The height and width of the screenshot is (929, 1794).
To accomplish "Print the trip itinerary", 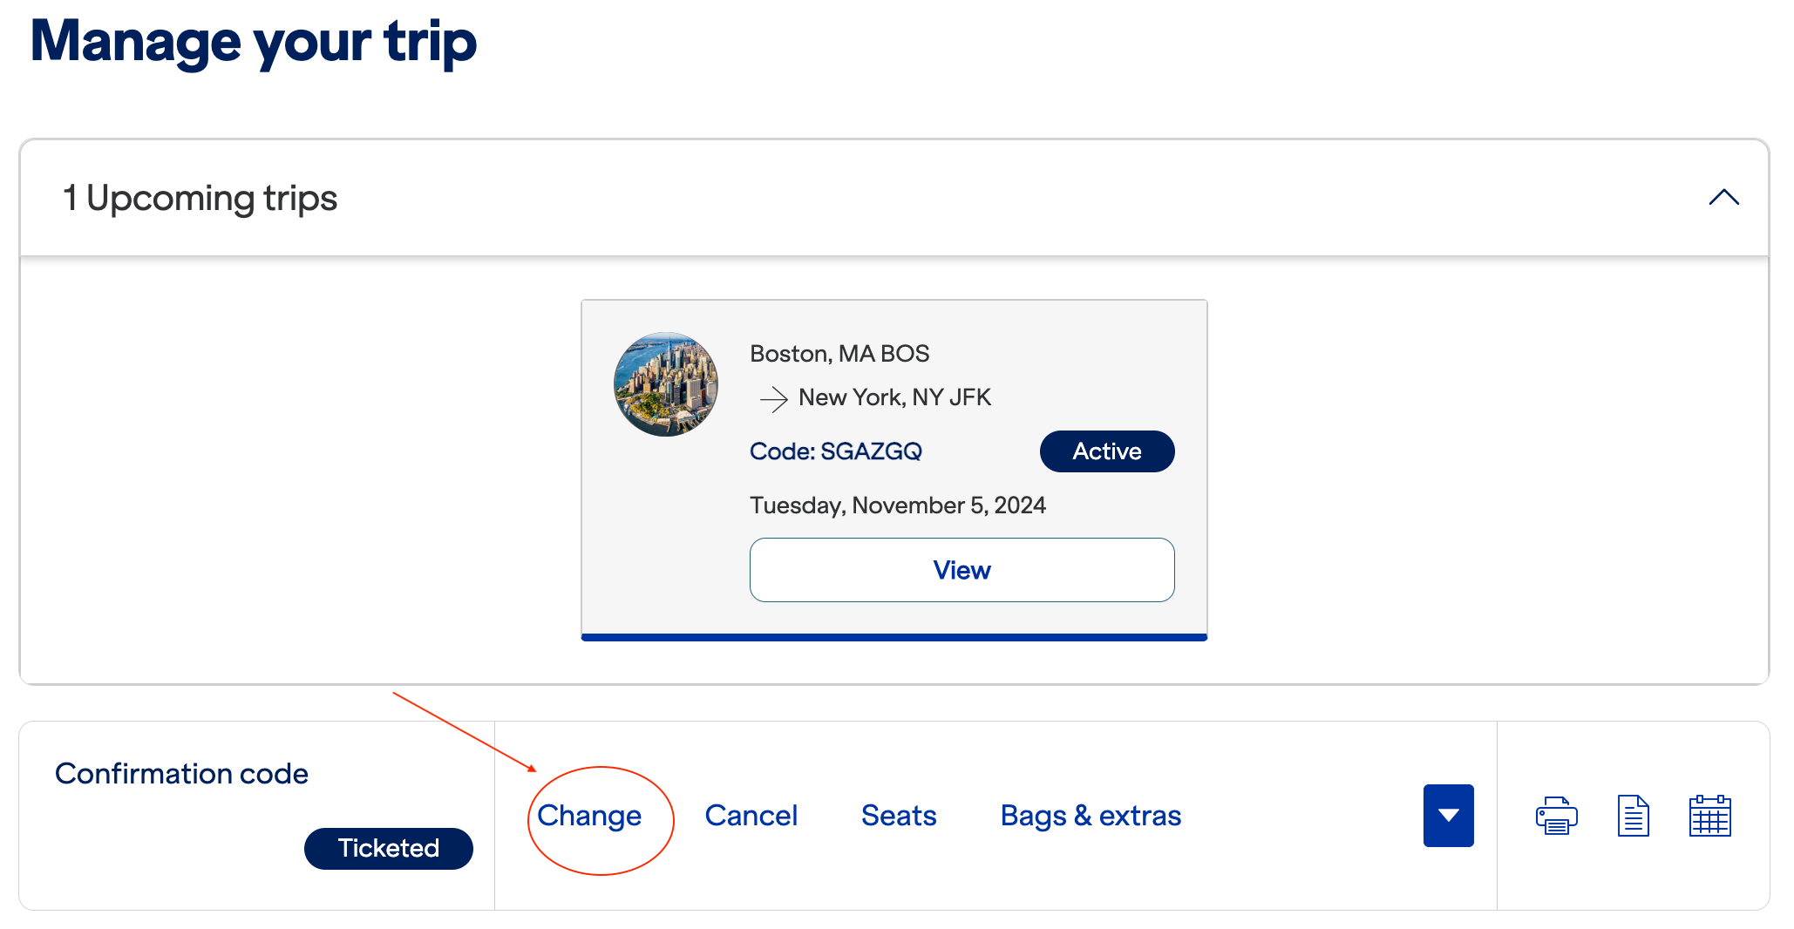I will click(x=1557, y=816).
